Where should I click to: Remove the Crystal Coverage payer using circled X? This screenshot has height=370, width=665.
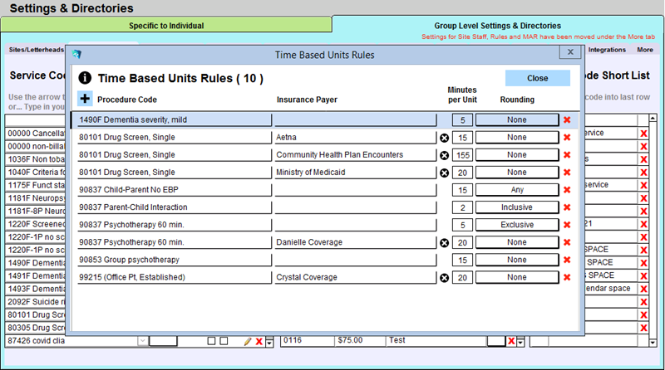pos(444,277)
